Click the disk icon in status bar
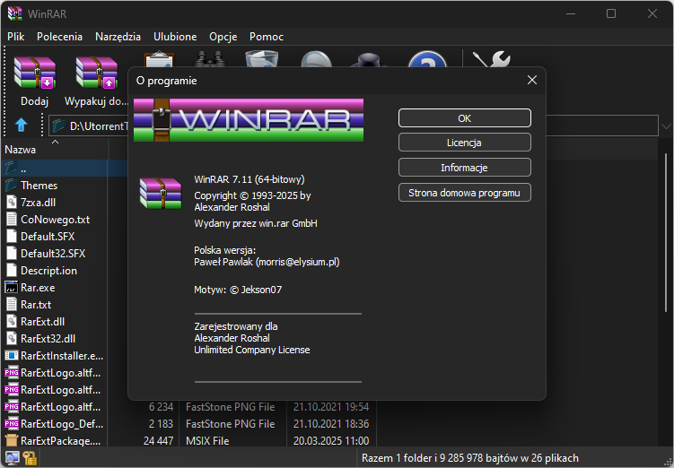 click(12, 458)
